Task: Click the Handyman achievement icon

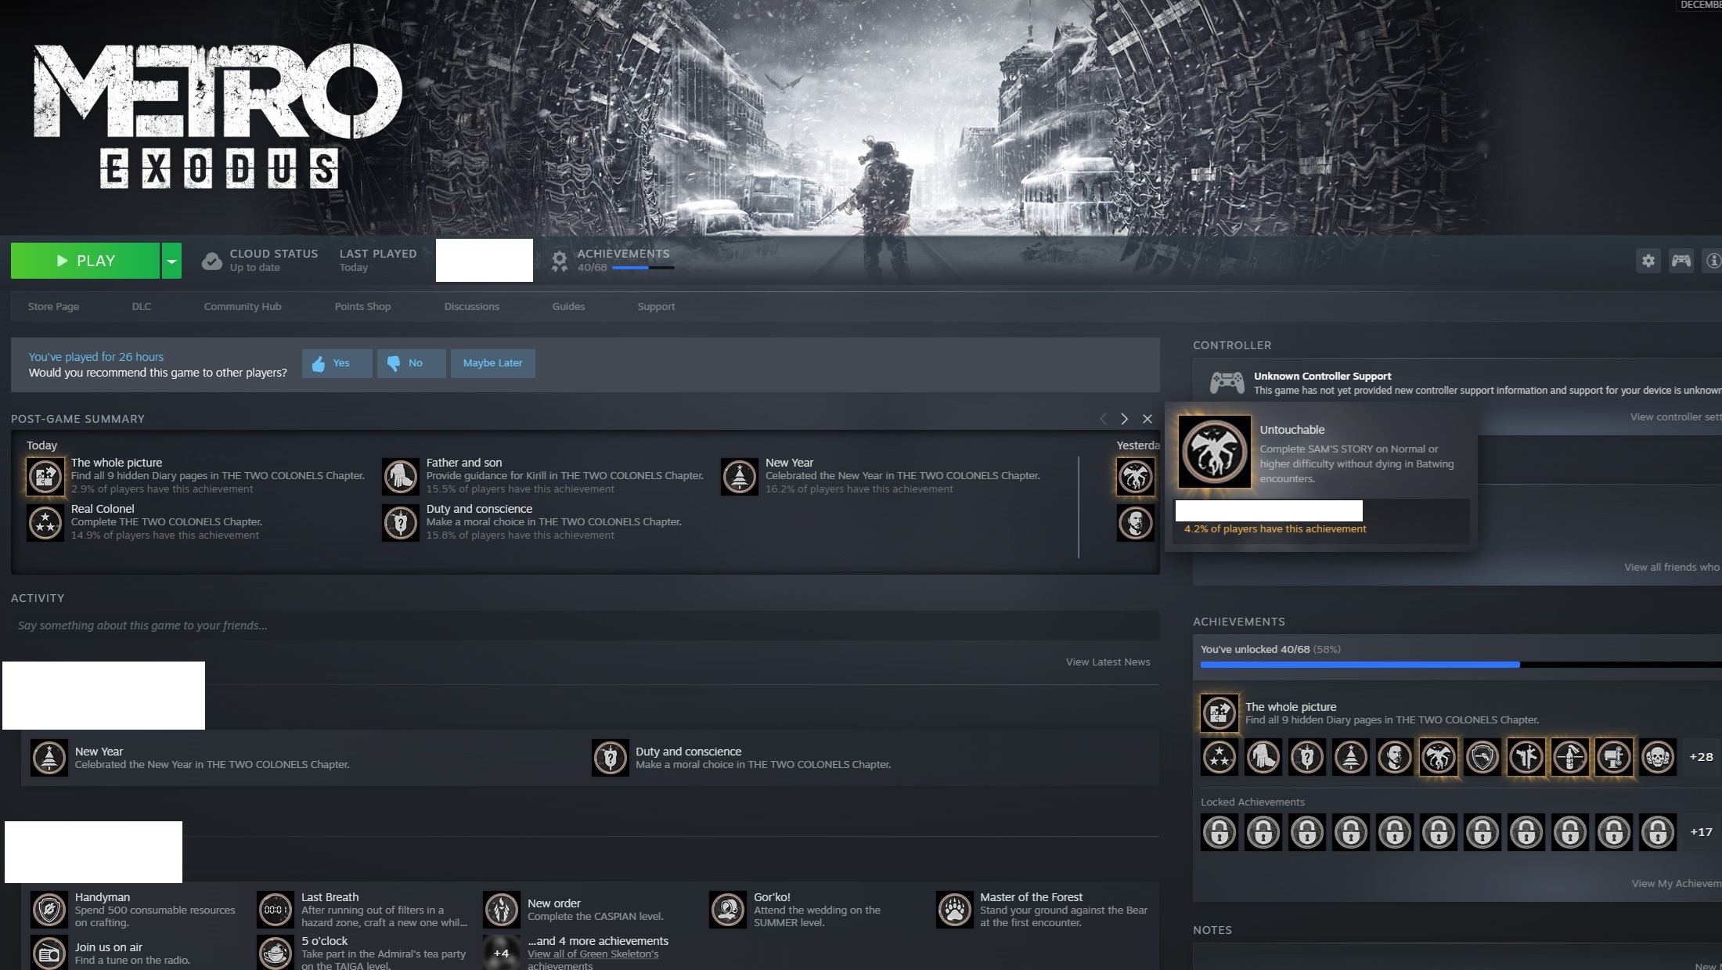Action: 49,910
